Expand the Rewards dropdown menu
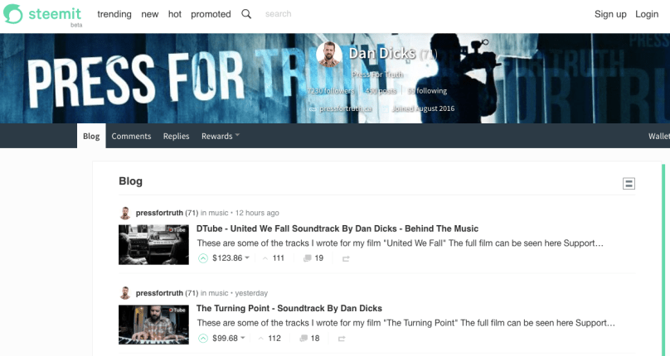Viewport: 670px width, 356px height. (x=220, y=136)
